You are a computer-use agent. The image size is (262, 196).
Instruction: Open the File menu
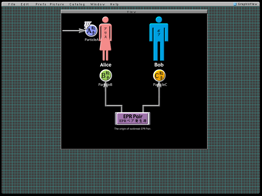12,4
